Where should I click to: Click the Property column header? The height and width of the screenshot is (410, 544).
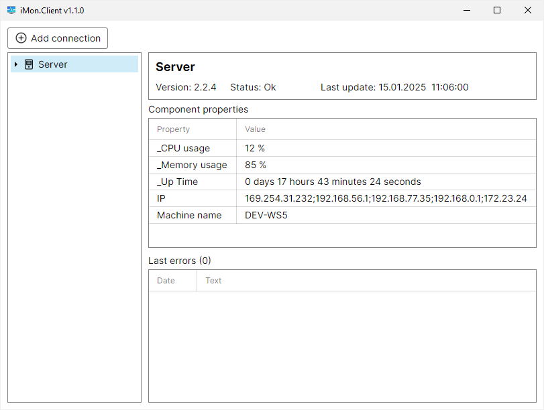pyautogui.click(x=173, y=129)
